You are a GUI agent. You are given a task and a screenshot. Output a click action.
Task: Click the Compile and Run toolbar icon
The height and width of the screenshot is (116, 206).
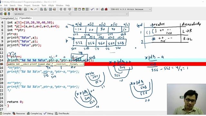coord(83,9)
